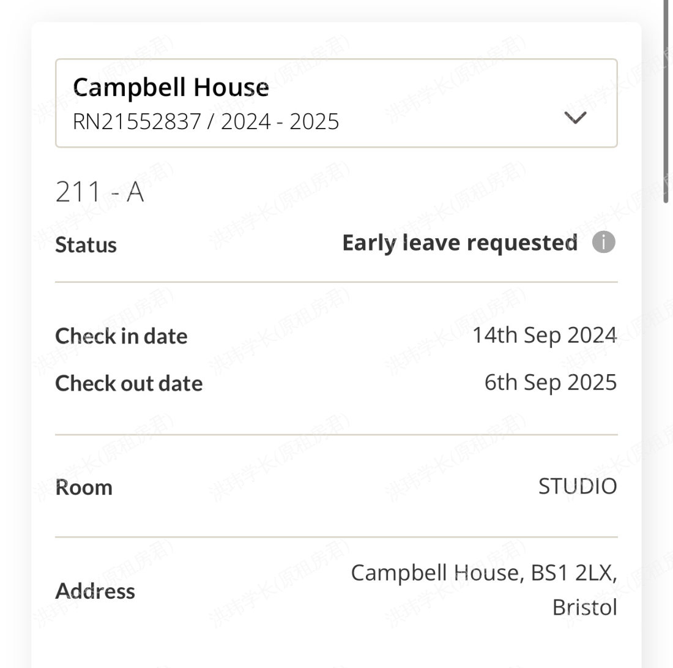Open the Campbell House booking selector box
Image resolution: width=673 pixels, height=668 pixels.
(336, 103)
